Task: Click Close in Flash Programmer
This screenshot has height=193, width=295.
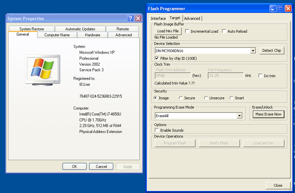Action: pyautogui.click(x=278, y=185)
